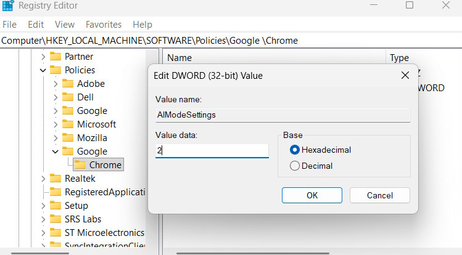
Task: Click the Policies folder icon
Action: pos(56,70)
